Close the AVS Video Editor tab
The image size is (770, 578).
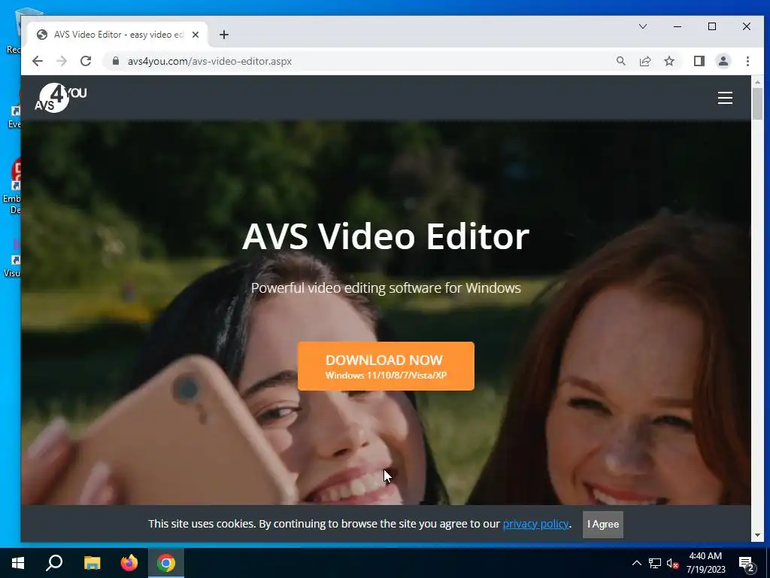(x=195, y=35)
